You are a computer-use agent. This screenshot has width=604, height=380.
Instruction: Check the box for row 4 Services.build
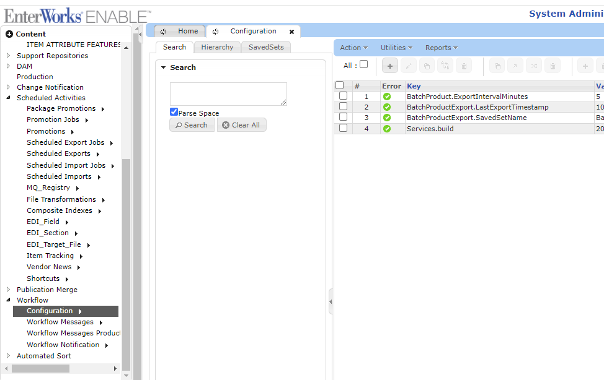(343, 128)
